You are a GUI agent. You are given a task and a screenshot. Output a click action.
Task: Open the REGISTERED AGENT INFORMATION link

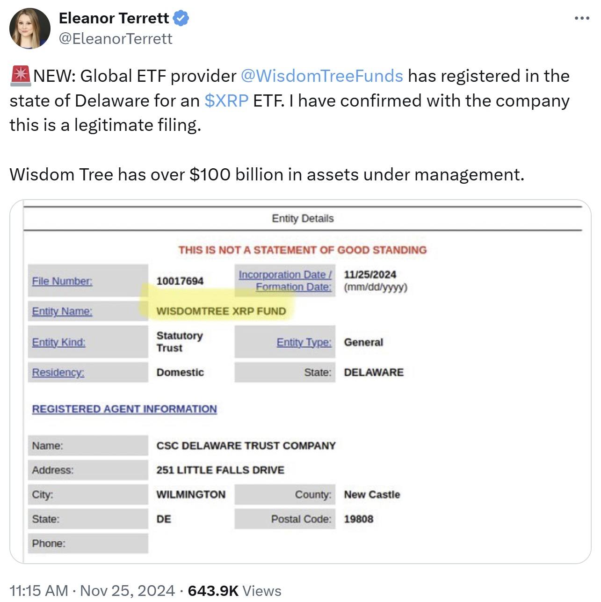pos(124,408)
